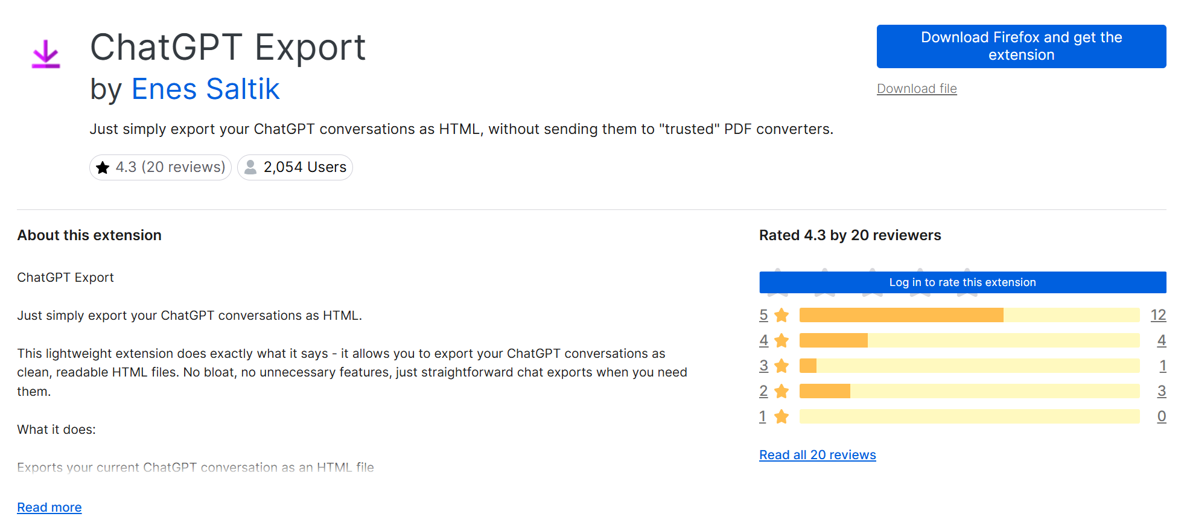Click Log in to rate this extension
1184x531 pixels.
[x=962, y=282]
